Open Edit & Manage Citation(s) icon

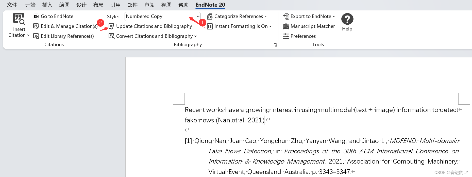pyautogui.click(x=36, y=26)
